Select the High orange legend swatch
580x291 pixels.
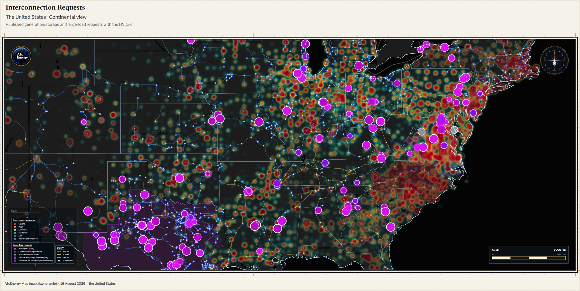[15, 227]
